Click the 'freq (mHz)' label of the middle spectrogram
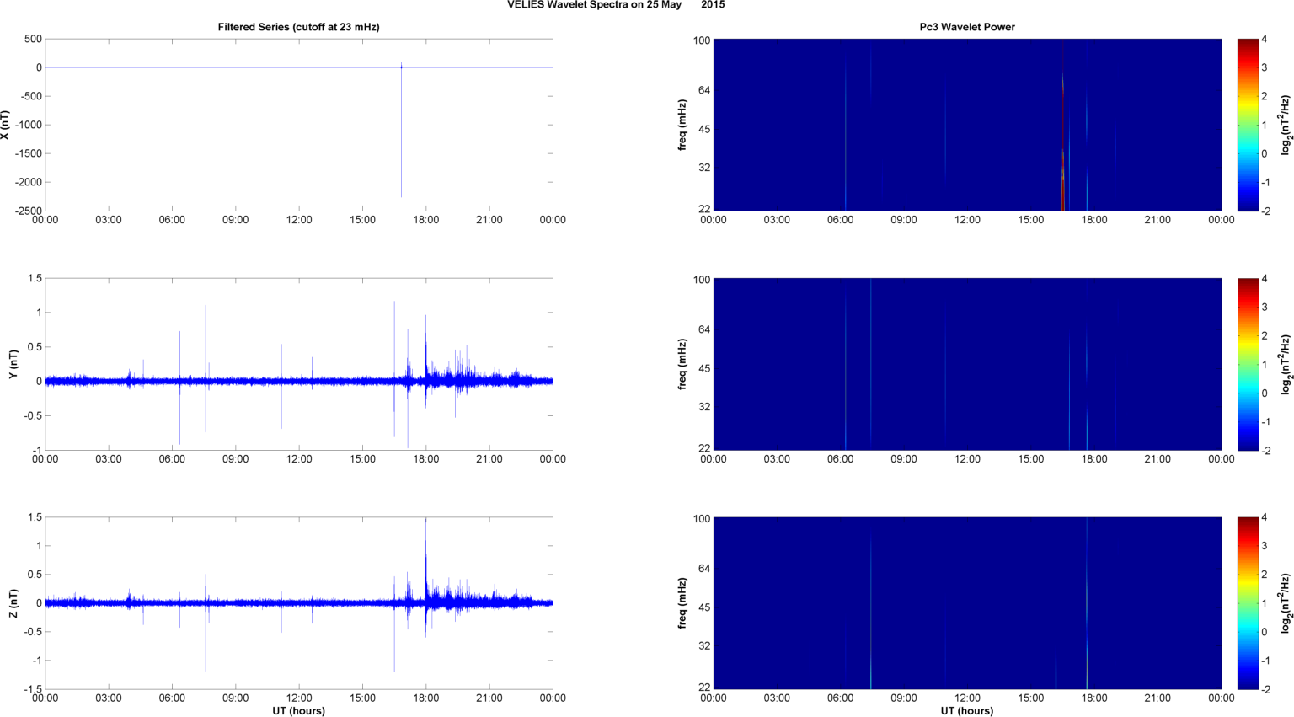This screenshot has width=1294, height=717. 682,364
